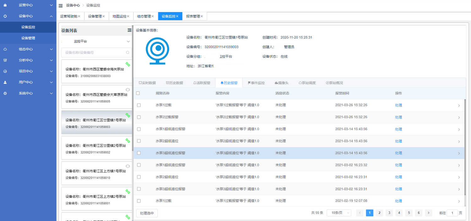The width and height of the screenshot is (471, 221).
Task: Switch to the 事件监控 tab
Action: (x=256, y=83)
